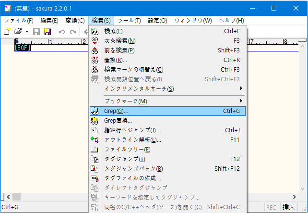Choose the highlighted Grep(G)... entry

[x=167, y=111]
